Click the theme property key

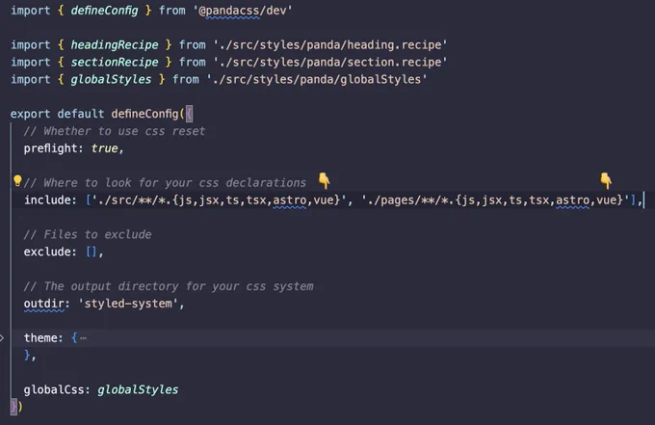pyautogui.click(x=40, y=337)
